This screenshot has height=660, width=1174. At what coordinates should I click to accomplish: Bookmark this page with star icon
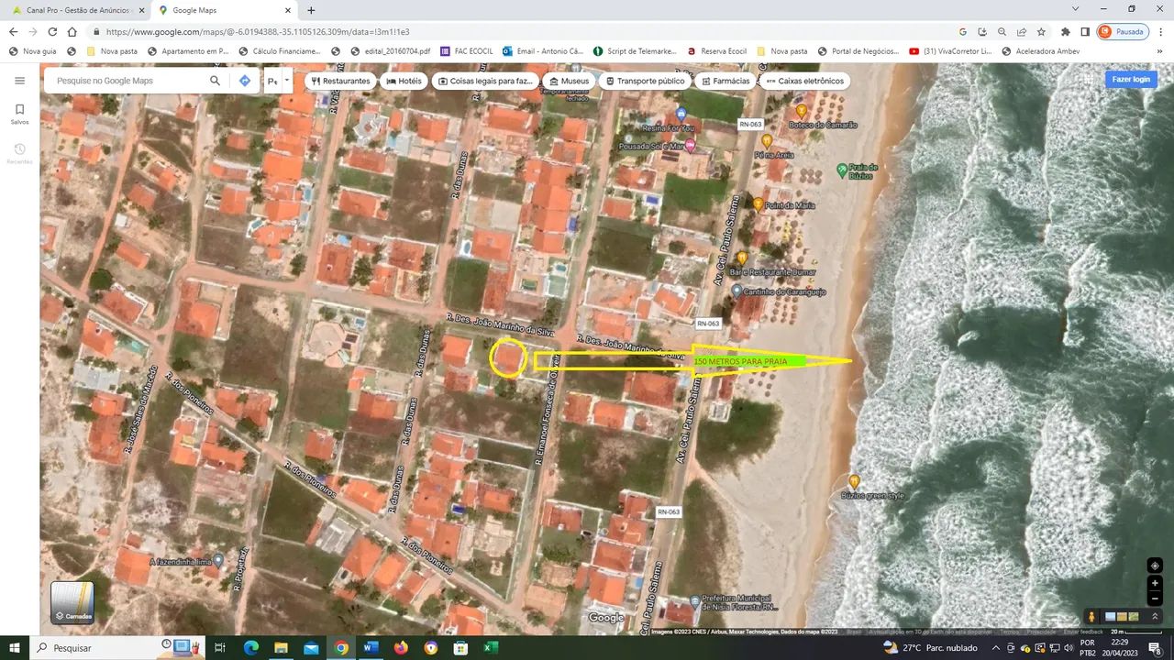(1041, 31)
